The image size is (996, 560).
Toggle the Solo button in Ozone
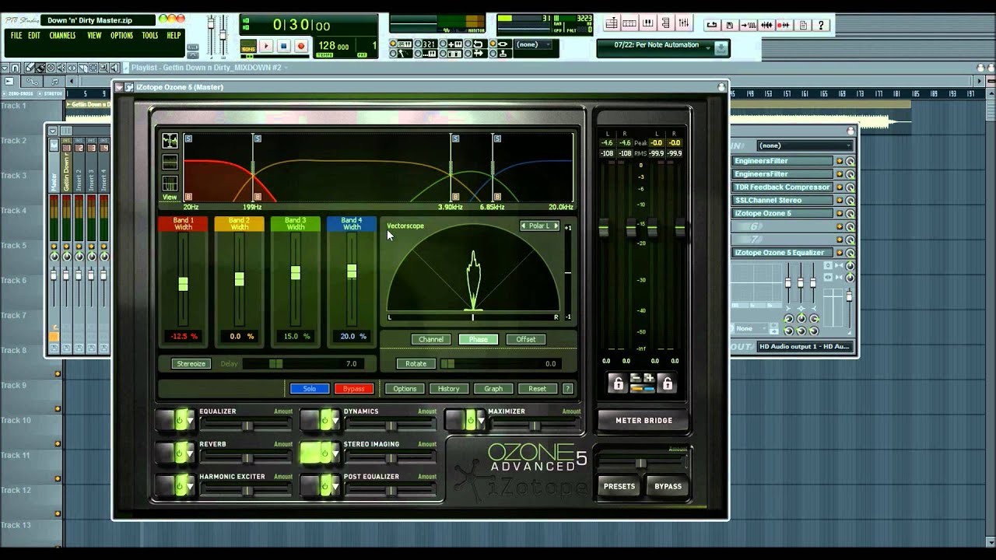point(310,388)
